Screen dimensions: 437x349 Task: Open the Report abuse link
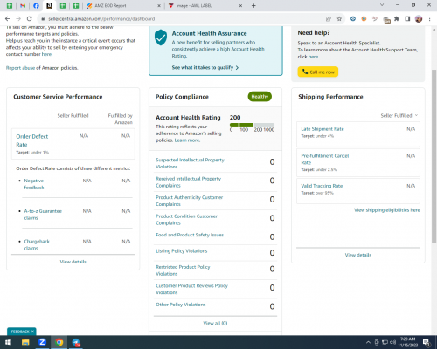coord(20,68)
